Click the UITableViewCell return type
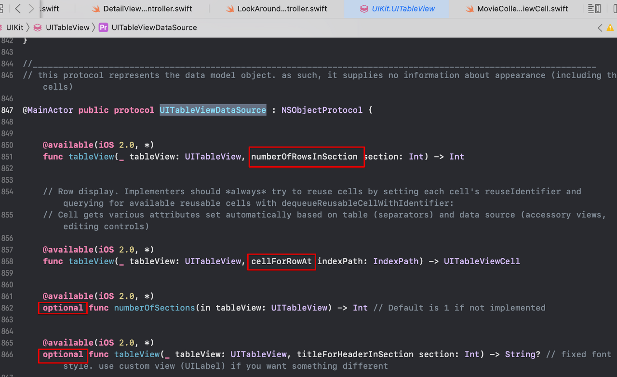The image size is (617, 377). pos(482,261)
